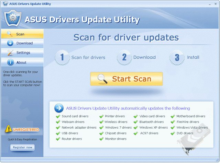Click the 'Printer drivers' text
Image resolution: width=220 pixels, height=163 pixels.
[x=115, y=116]
